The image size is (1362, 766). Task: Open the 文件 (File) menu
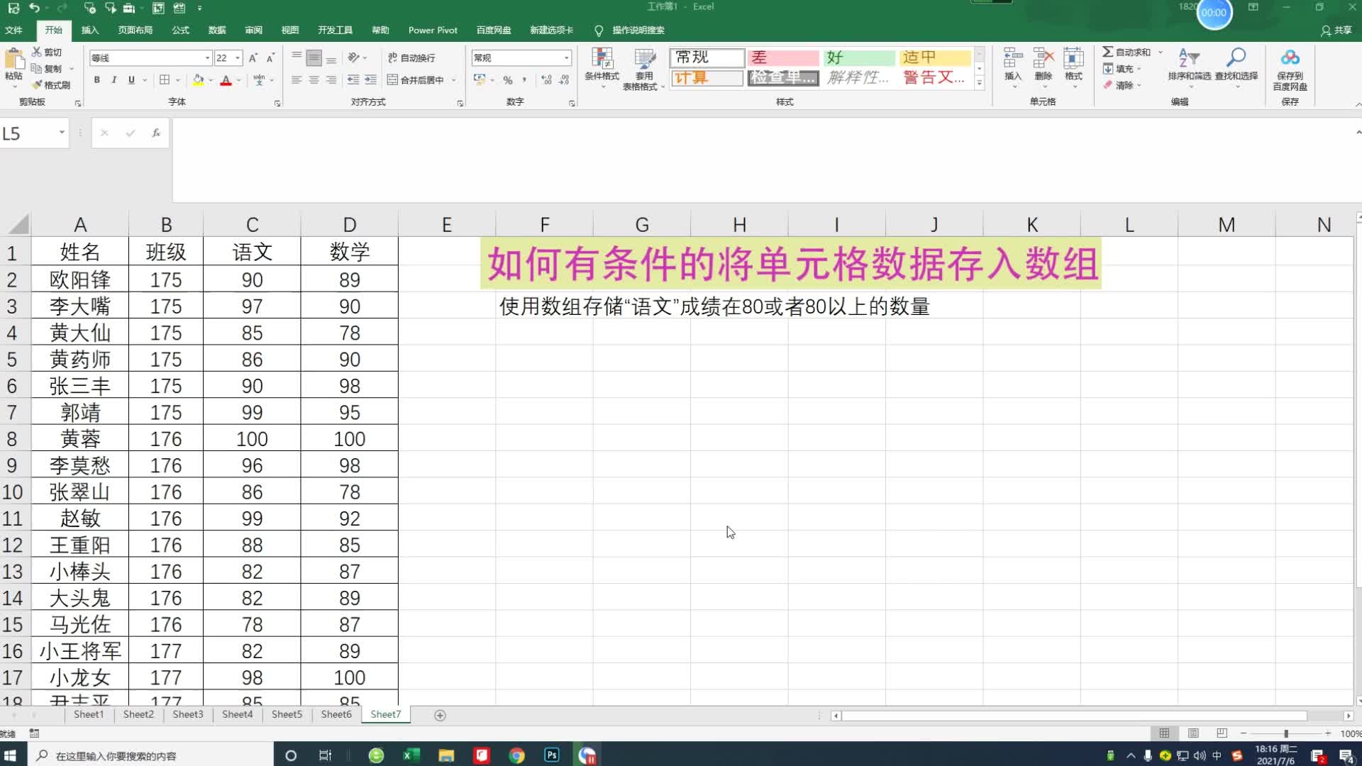click(13, 30)
